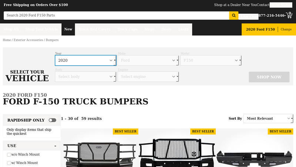Collapse the USE filter section

[x=55, y=146]
